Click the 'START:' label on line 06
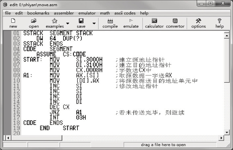Image resolution: width=233 pixels, height=150 pixels. [32, 59]
